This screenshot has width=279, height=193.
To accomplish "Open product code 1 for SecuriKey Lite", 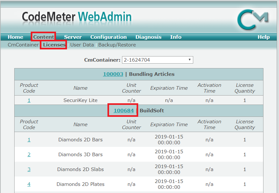I will 29,100.
